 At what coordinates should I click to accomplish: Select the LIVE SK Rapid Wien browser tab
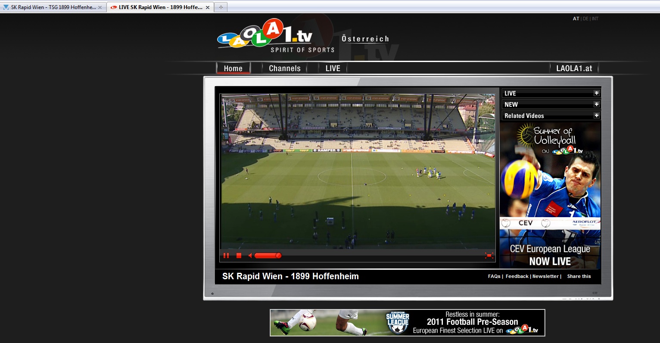161,7
